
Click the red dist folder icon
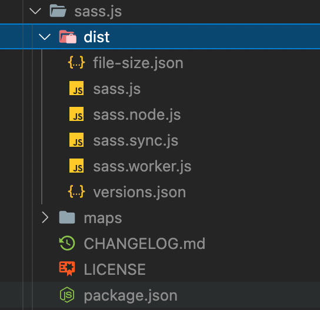click(x=68, y=37)
